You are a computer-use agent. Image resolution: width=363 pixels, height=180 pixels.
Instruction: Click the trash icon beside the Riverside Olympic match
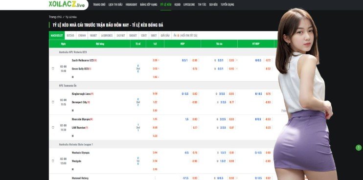(x=53, y=128)
